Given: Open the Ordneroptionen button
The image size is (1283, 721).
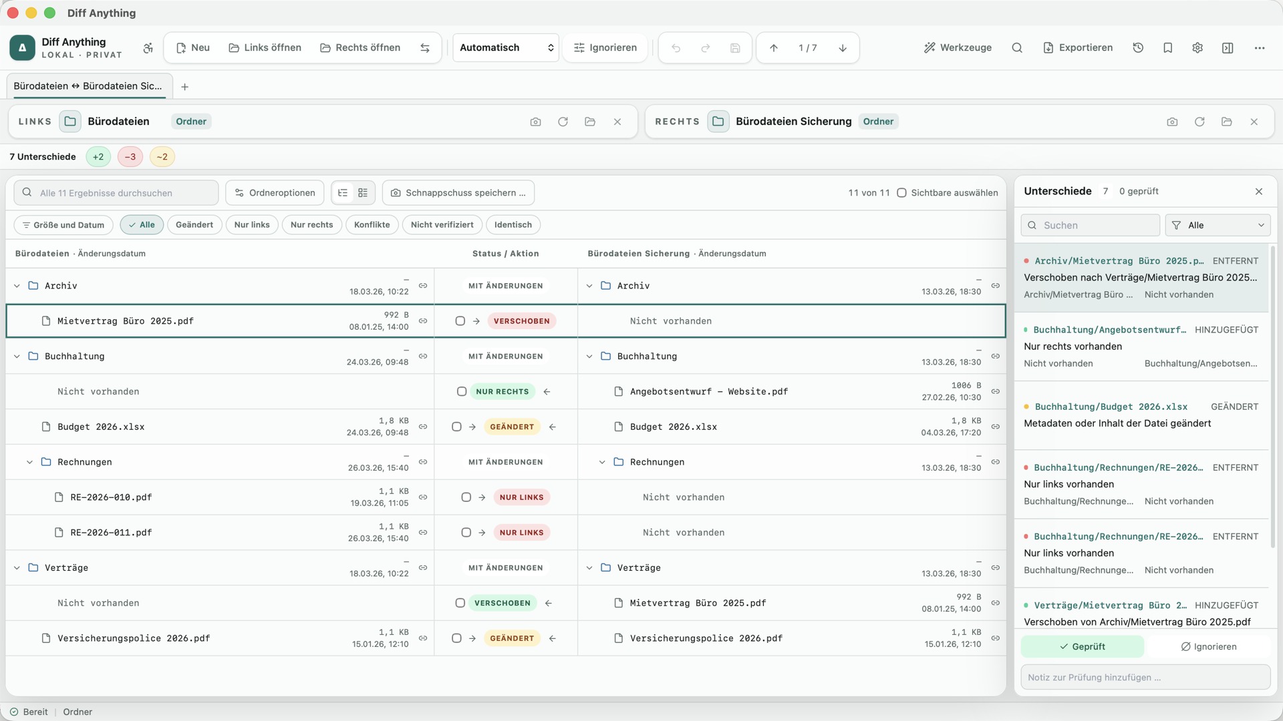Looking at the screenshot, I should 275,193.
